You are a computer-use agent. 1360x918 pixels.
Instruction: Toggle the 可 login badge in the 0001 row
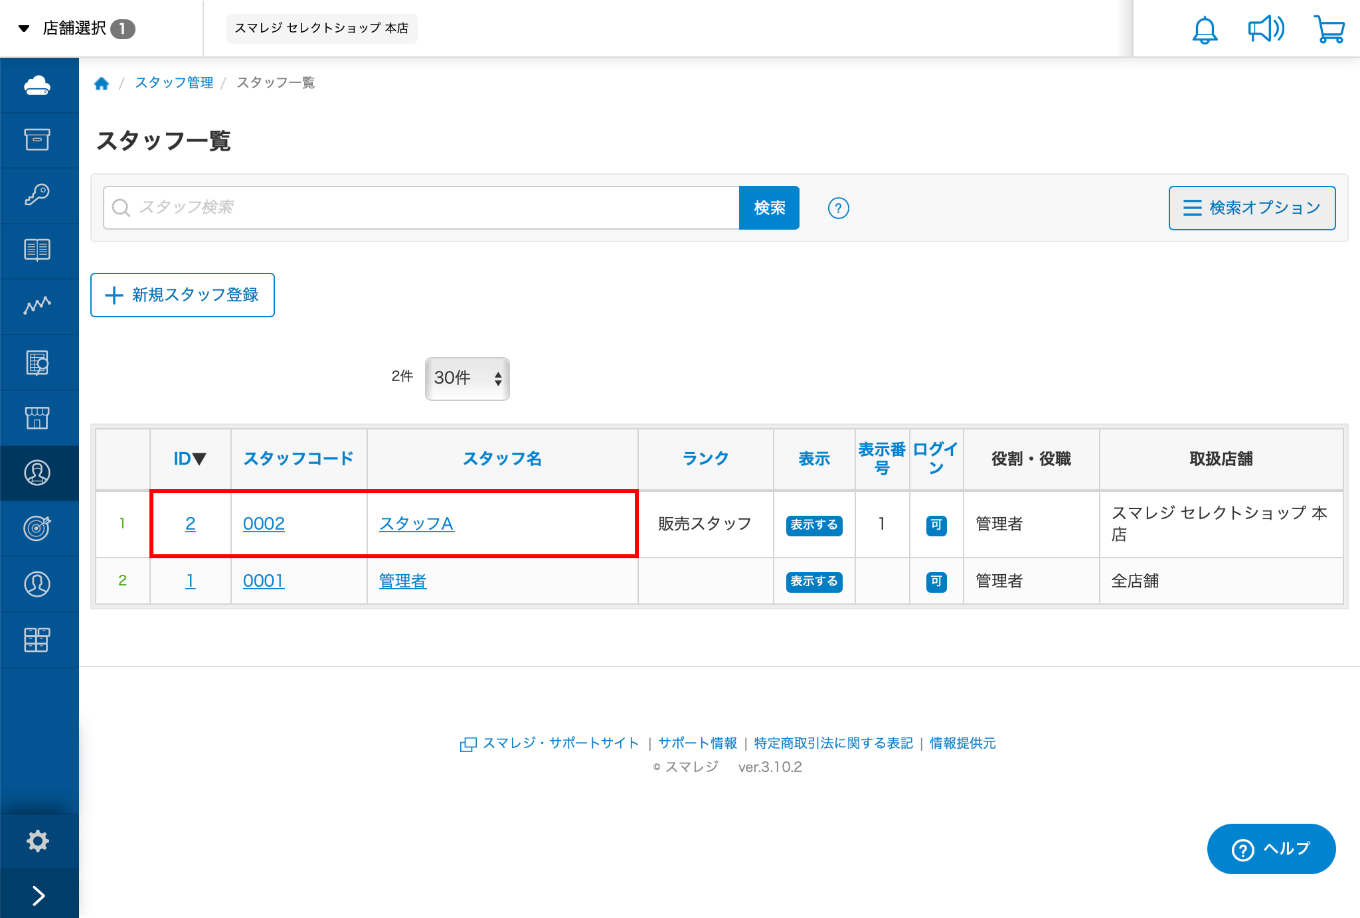click(936, 581)
